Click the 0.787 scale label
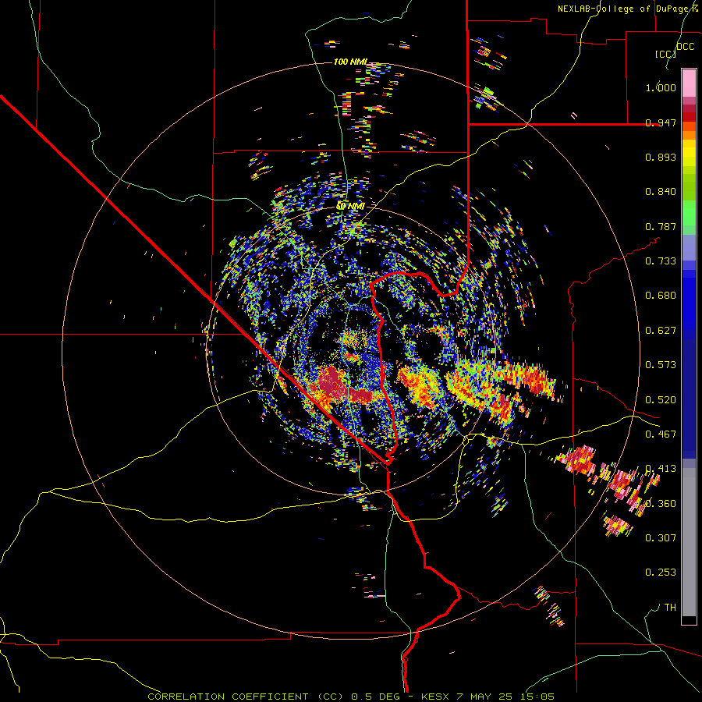The height and width of the screenshot is (702, 702). pyautogui.click(x=661, y=226)
